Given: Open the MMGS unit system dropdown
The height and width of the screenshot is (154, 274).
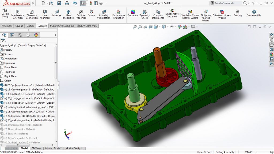Looking at the screenshot, I should (x=256, y=152).
